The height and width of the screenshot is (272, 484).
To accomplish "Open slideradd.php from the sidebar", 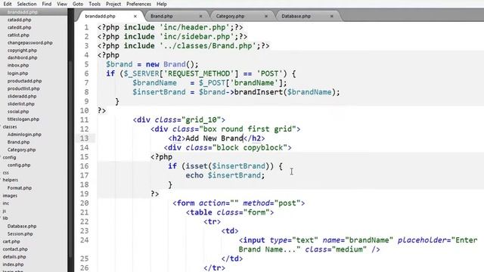I will pos(22,96).
